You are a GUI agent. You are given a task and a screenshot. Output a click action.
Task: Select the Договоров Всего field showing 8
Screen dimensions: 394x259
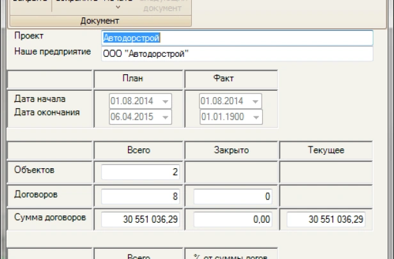pyautogui.click(x=141, y=196)
